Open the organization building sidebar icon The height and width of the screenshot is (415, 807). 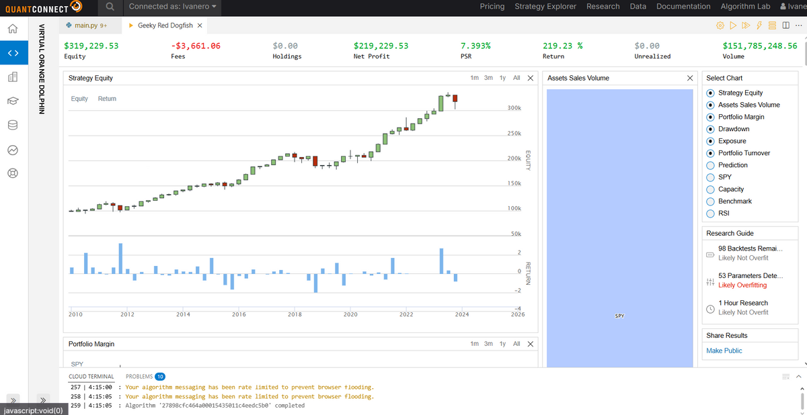tap(12, 77)
